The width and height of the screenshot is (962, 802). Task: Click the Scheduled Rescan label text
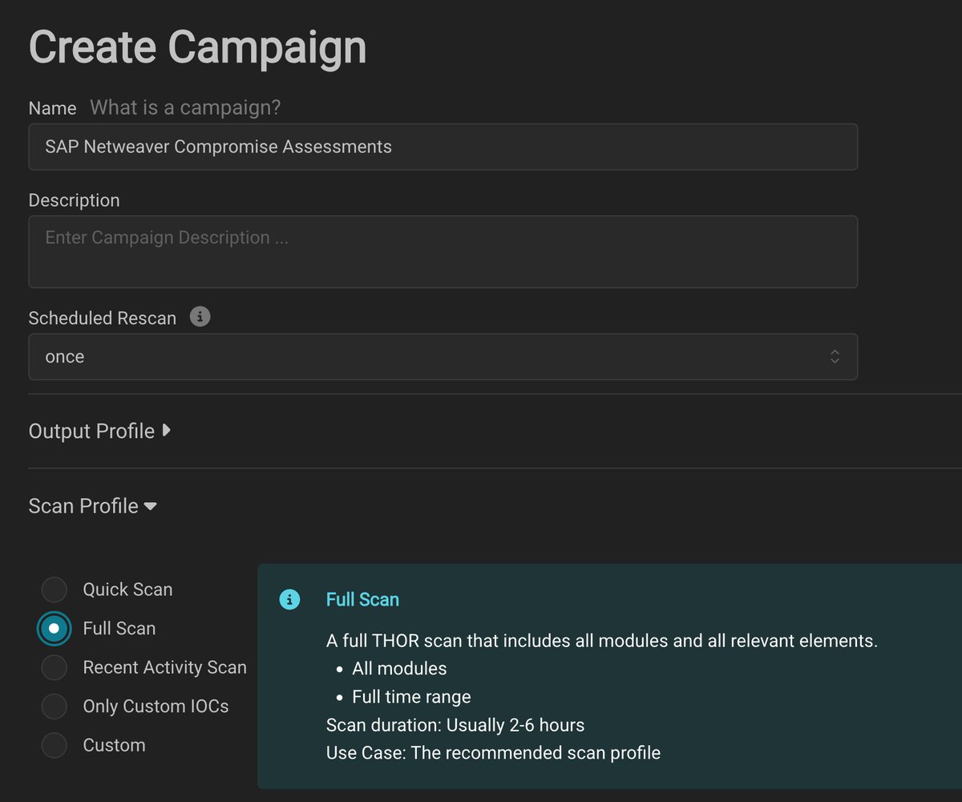click(102, 318)
